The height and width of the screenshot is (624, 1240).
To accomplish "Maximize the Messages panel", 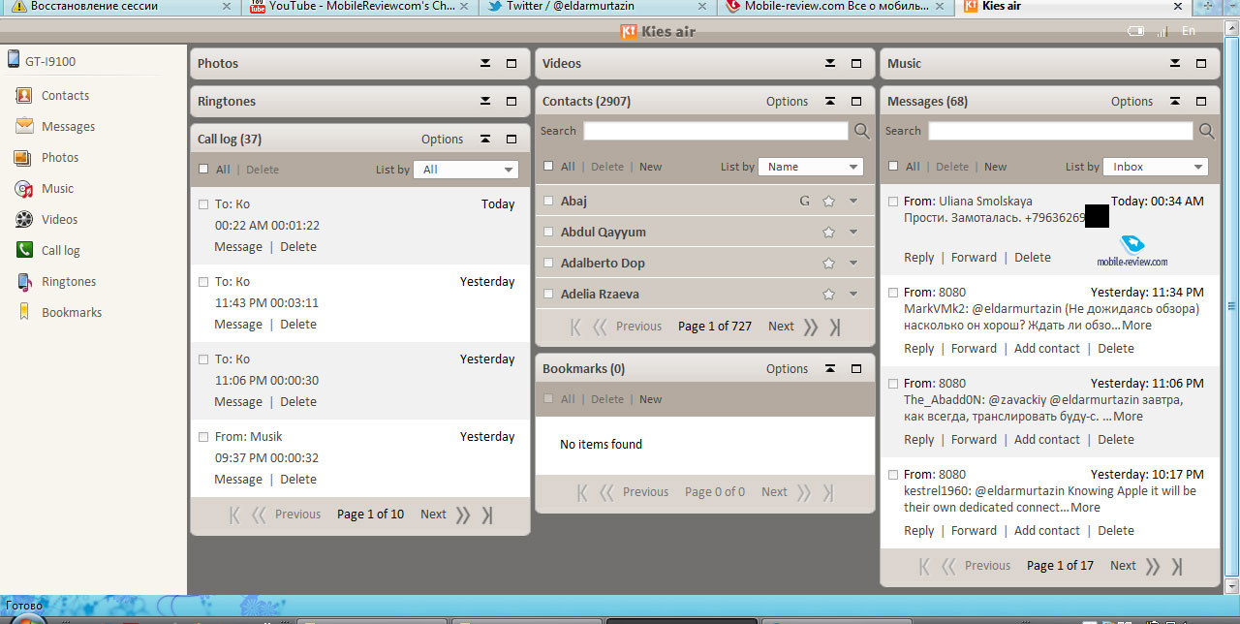I will point(1201,101).
